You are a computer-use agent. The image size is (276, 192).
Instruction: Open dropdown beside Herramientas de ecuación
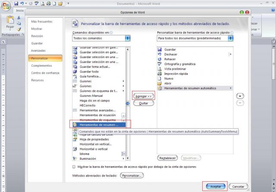123,115
